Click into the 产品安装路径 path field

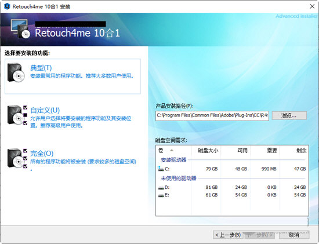point(212,116)
